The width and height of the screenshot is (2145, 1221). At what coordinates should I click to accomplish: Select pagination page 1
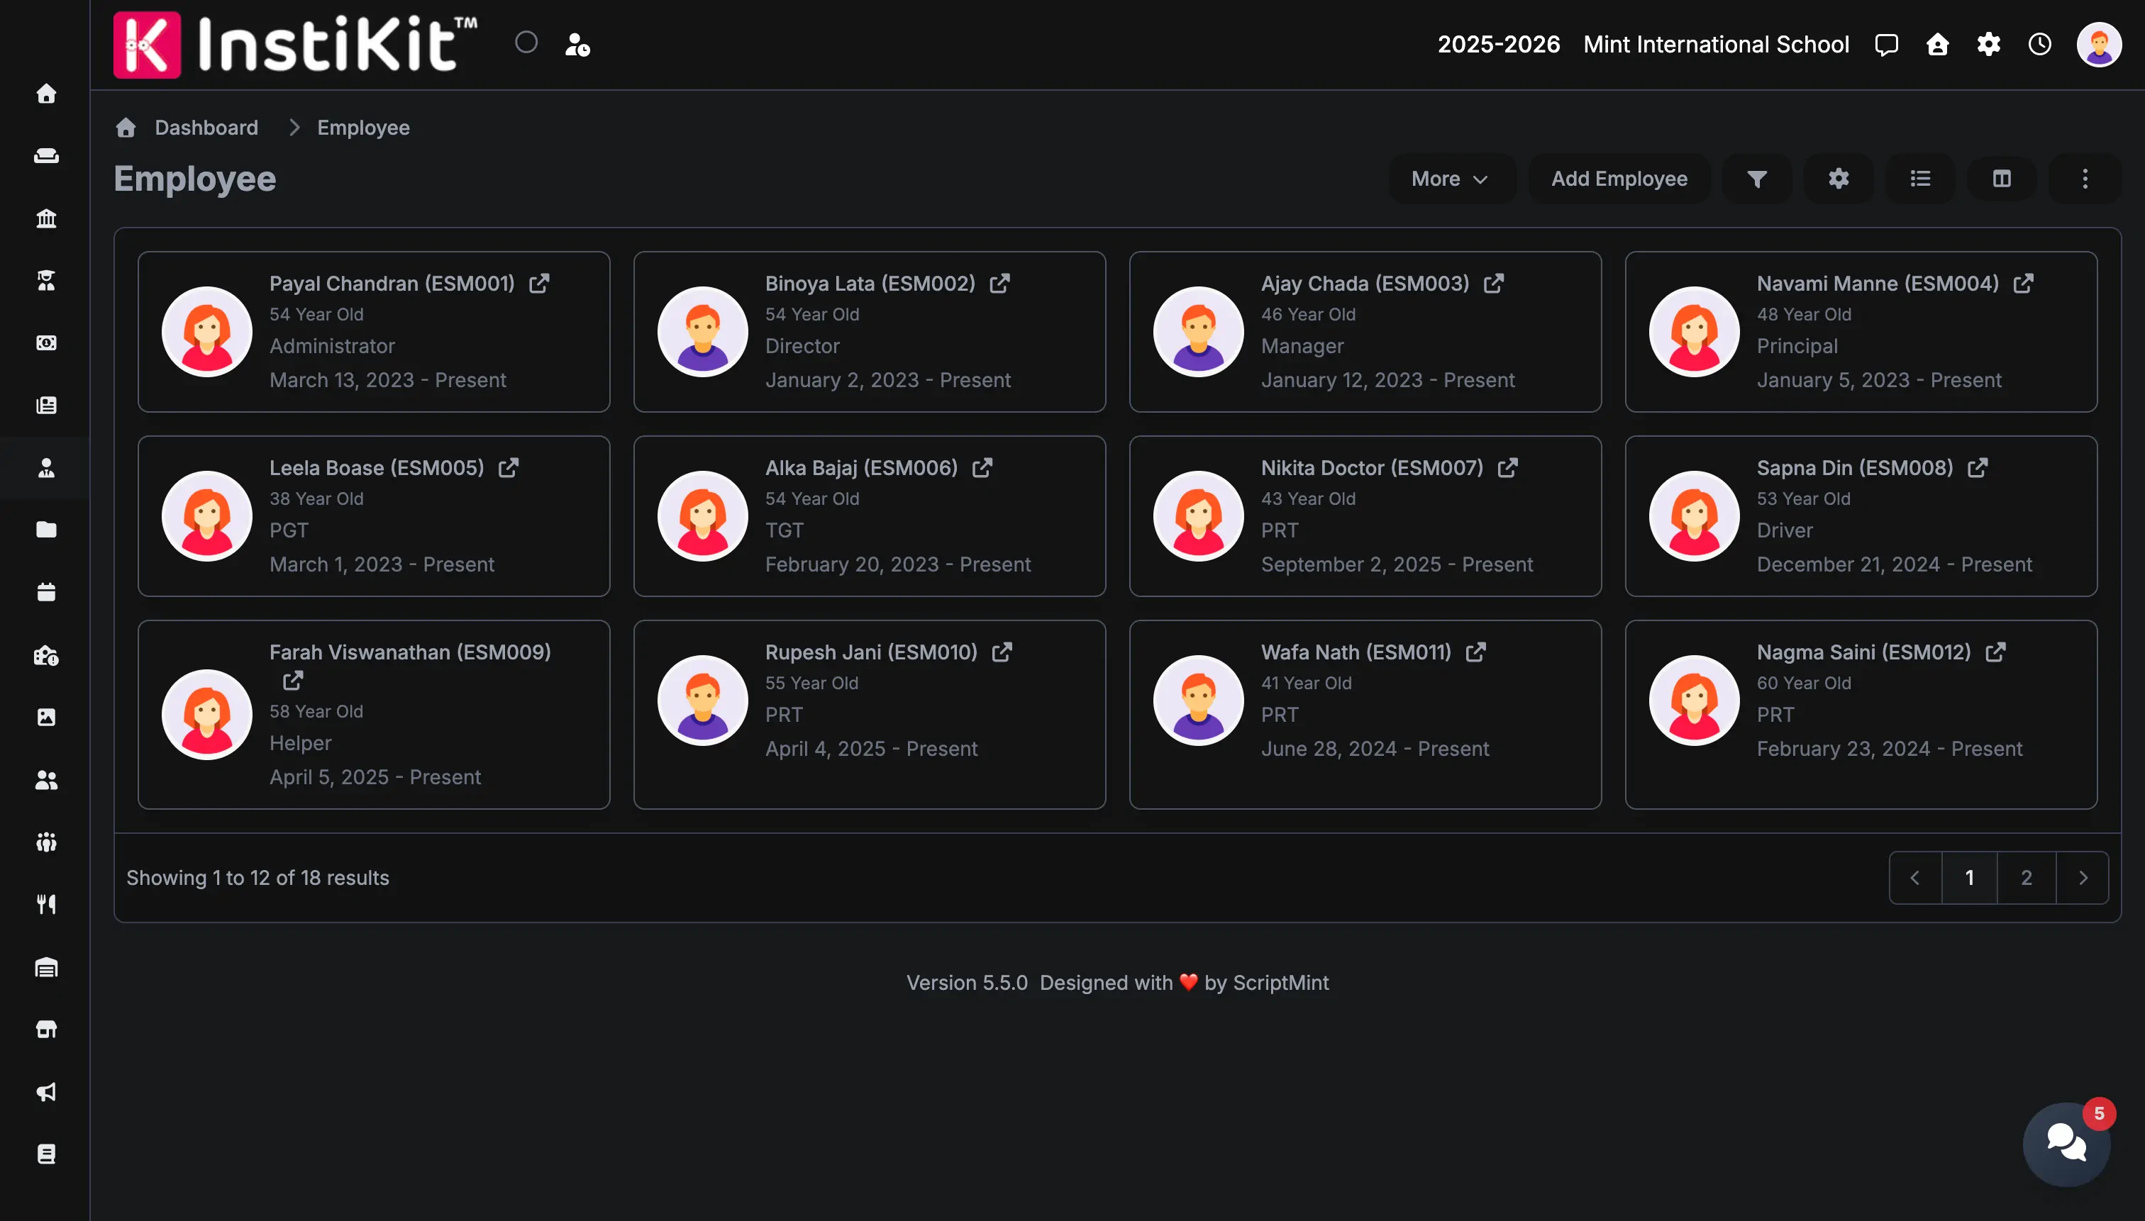(x=1969, y=878)
